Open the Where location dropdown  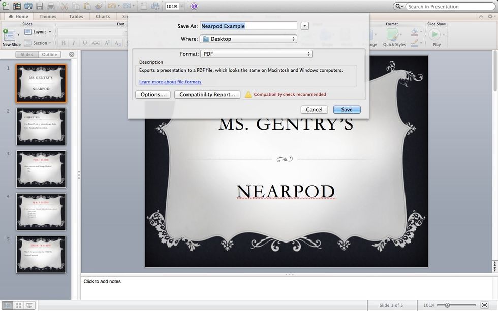[248, 39]
